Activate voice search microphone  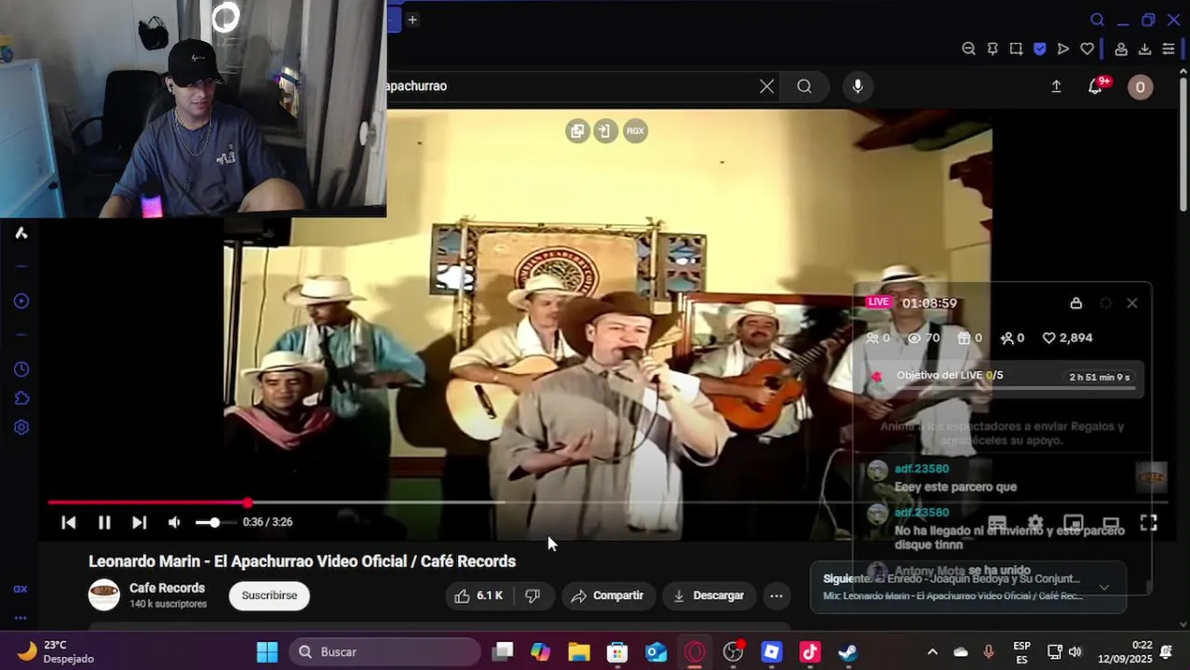tap(858, 87)
